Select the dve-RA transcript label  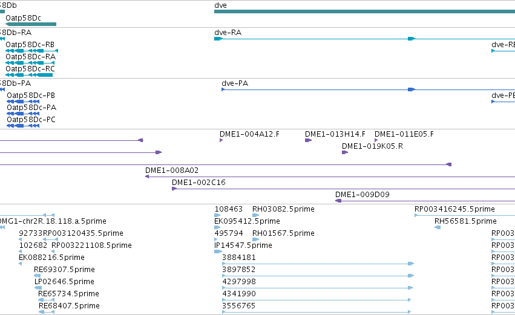pyautogui.click(x=228, y=33)
